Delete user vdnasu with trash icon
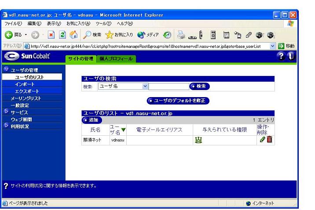The height and width of the screenshot is (210, 315). click(269, 139)
